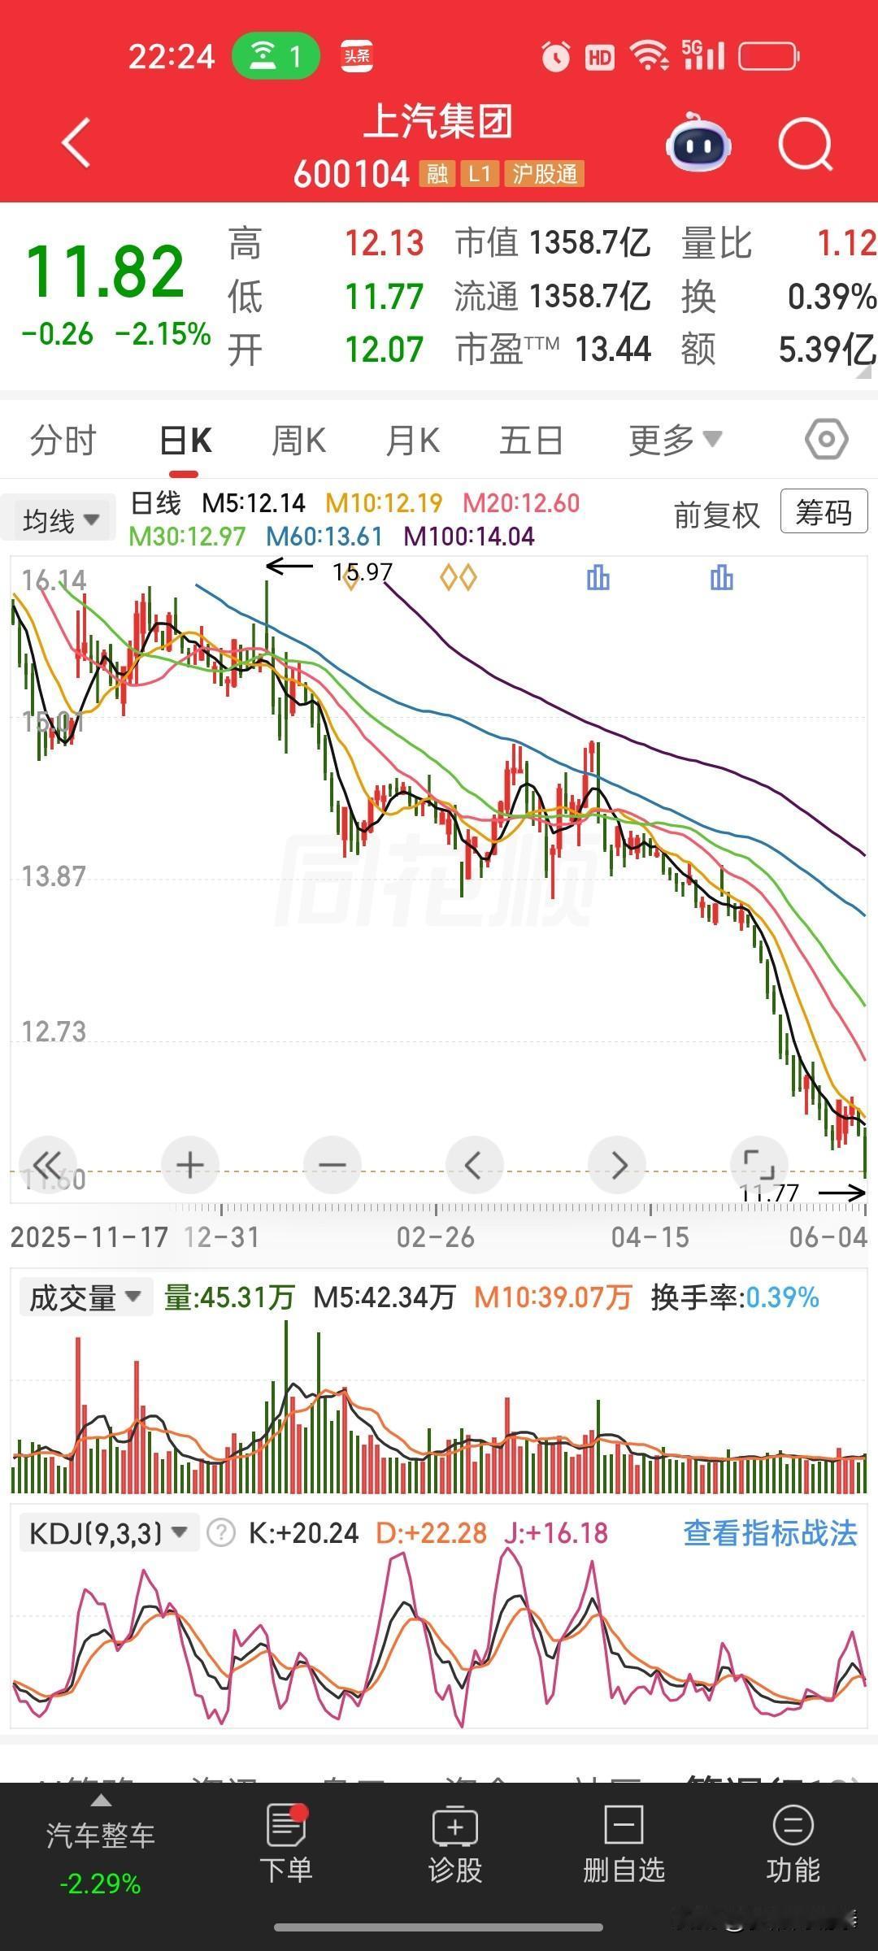Tap the back arrow in header
The image size is (878, 1951).
click(76, 143)
